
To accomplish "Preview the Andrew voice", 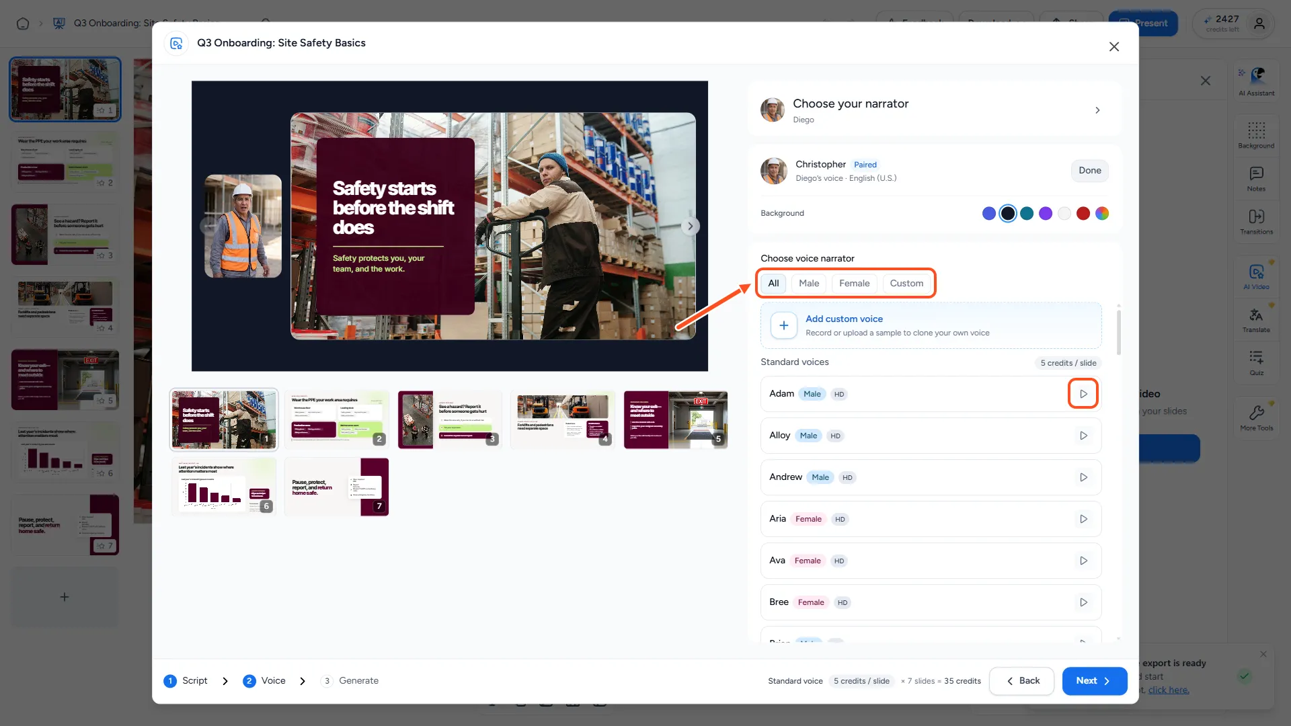I will click(1083, 477).
